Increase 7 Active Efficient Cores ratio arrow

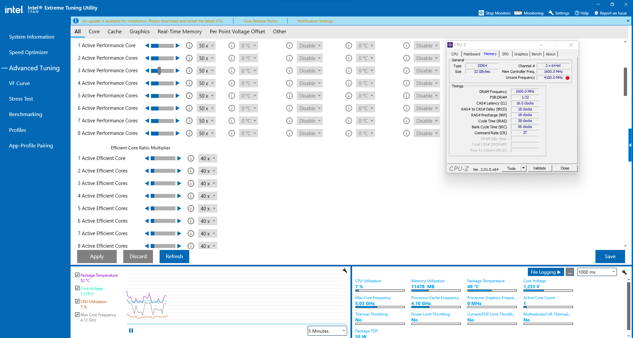pos(179,233)
